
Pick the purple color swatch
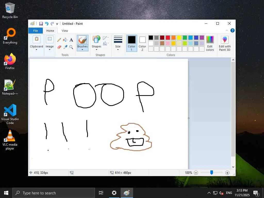202,38
